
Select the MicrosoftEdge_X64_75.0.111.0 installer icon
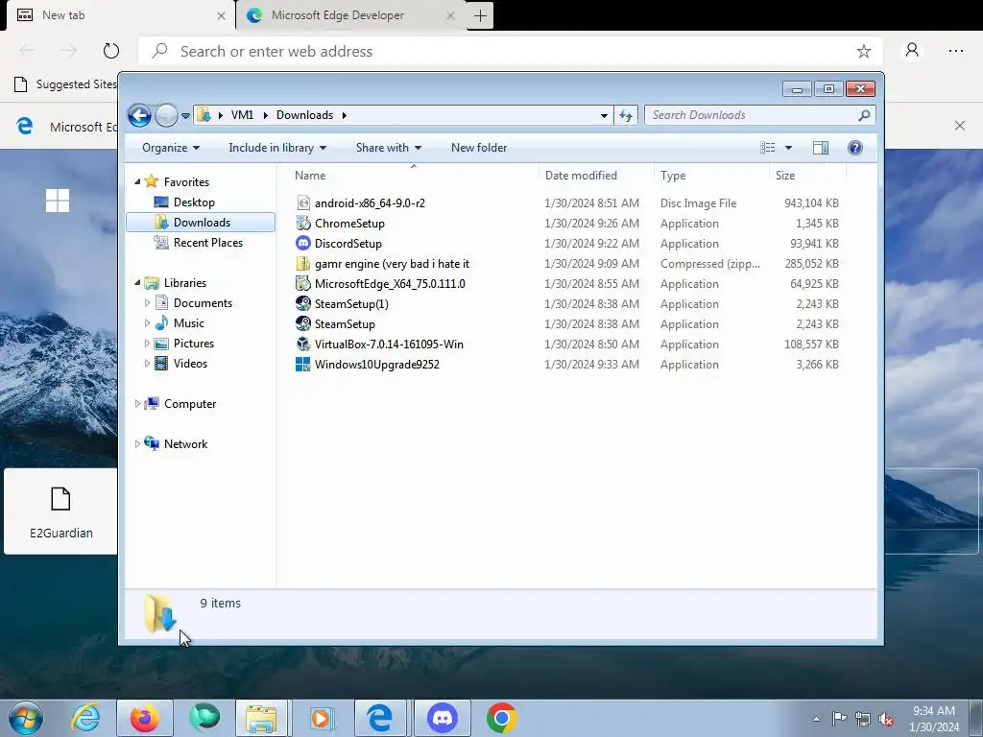coord(303,284)
